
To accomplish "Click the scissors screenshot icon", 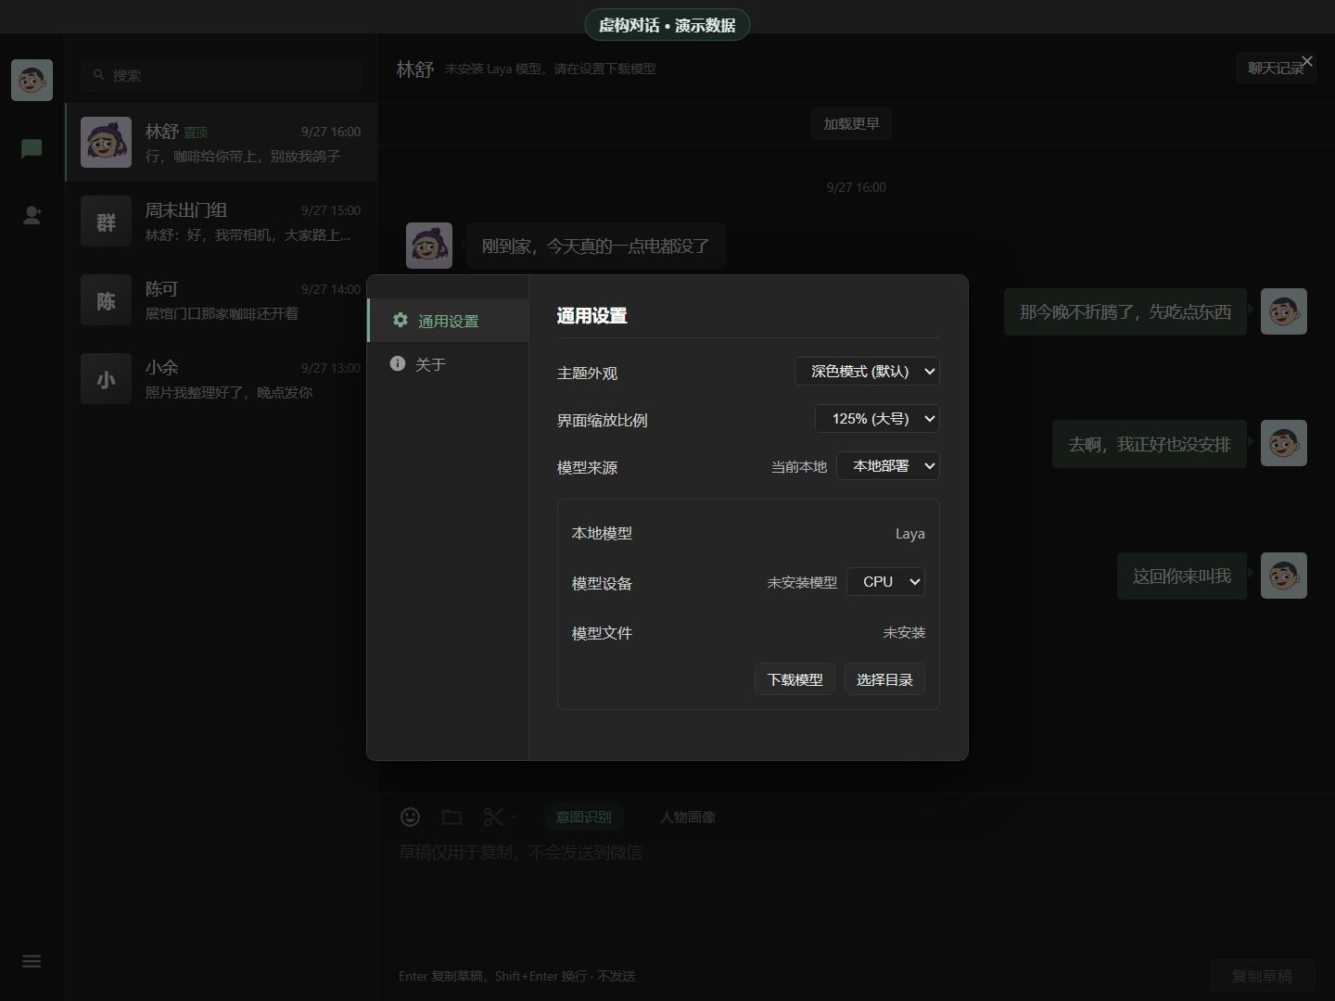I will point(493,817).
